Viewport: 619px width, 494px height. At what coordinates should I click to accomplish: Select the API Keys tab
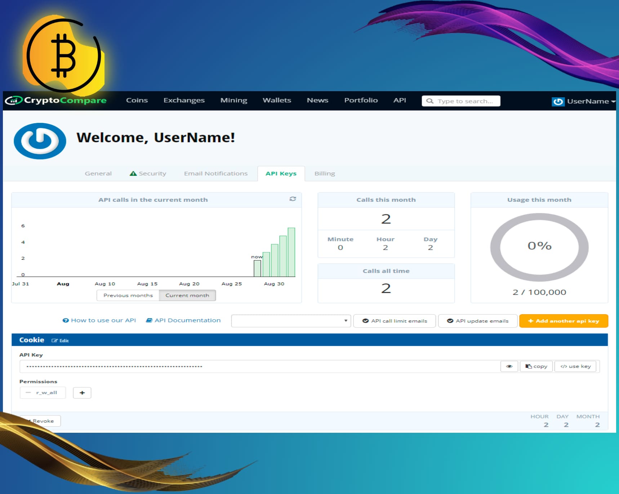[281, 173]
